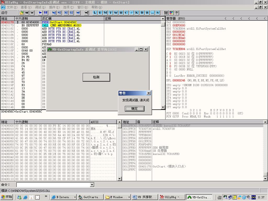The image size is (268, 201).
Task: Click the 开始 Start button
Action: pyautogui.click(x=7, y=197)
